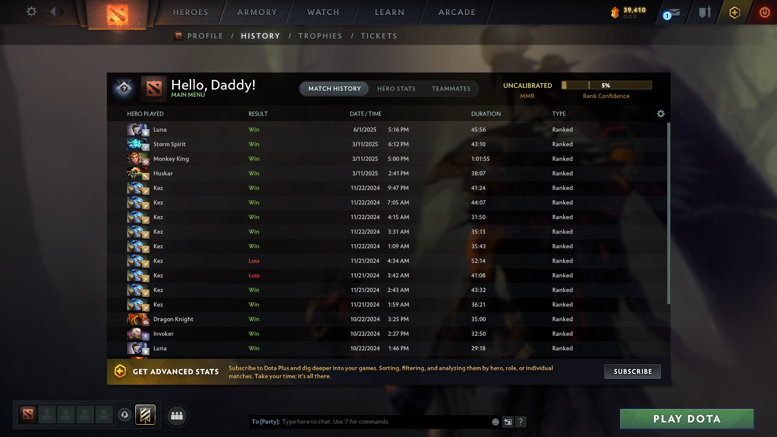
Task: Click the red power quit icon
Action: 764,12
